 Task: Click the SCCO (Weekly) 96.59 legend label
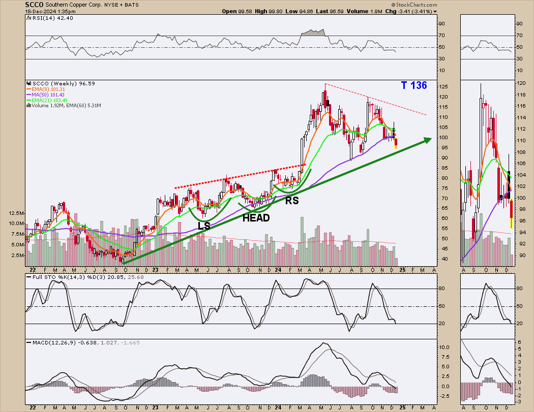[64, 83]
